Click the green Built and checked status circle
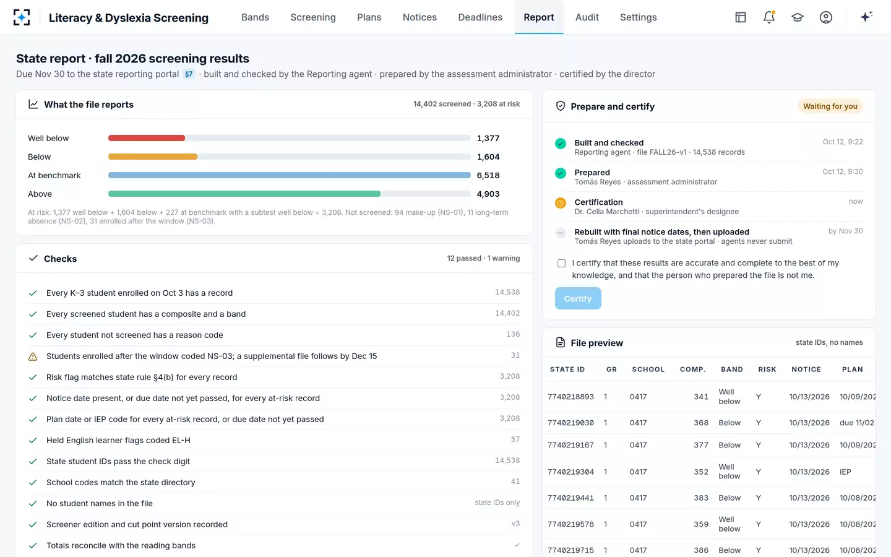Image resolution: width=891 pixels, height=557 pixels. [x=561, y=144]
